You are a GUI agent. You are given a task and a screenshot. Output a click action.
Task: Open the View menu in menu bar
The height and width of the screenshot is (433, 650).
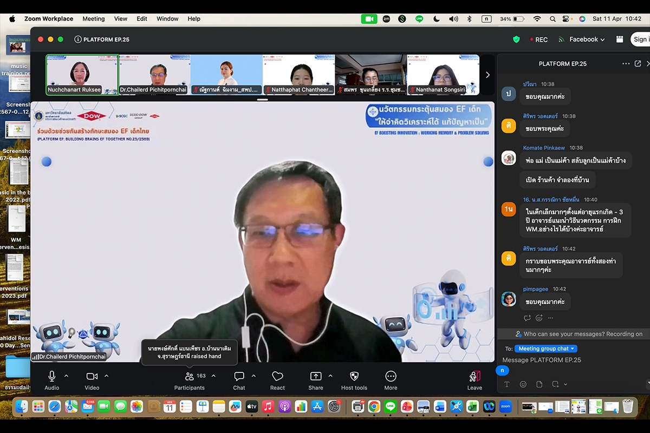[x=120, y=18]
